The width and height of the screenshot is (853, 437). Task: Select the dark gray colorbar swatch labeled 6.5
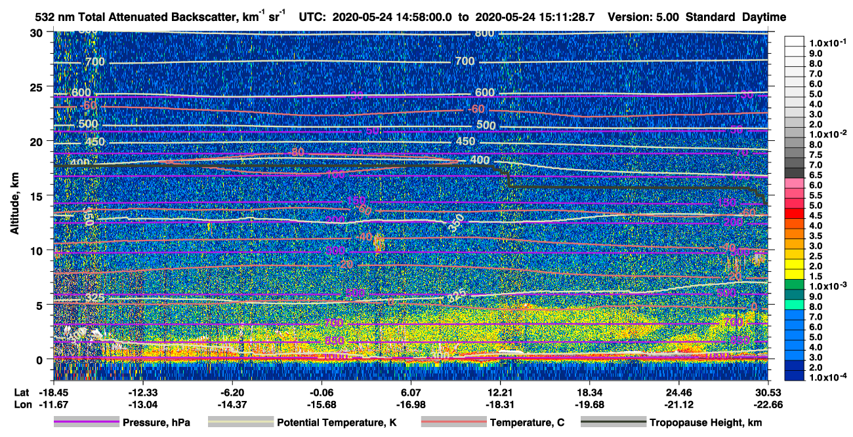pos(795,174)
